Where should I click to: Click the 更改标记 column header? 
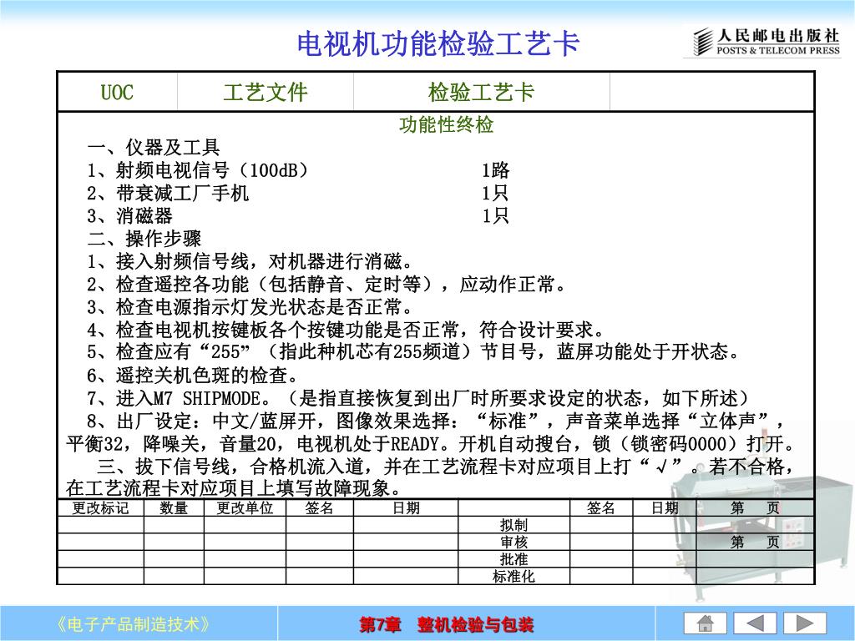(101, 508)
